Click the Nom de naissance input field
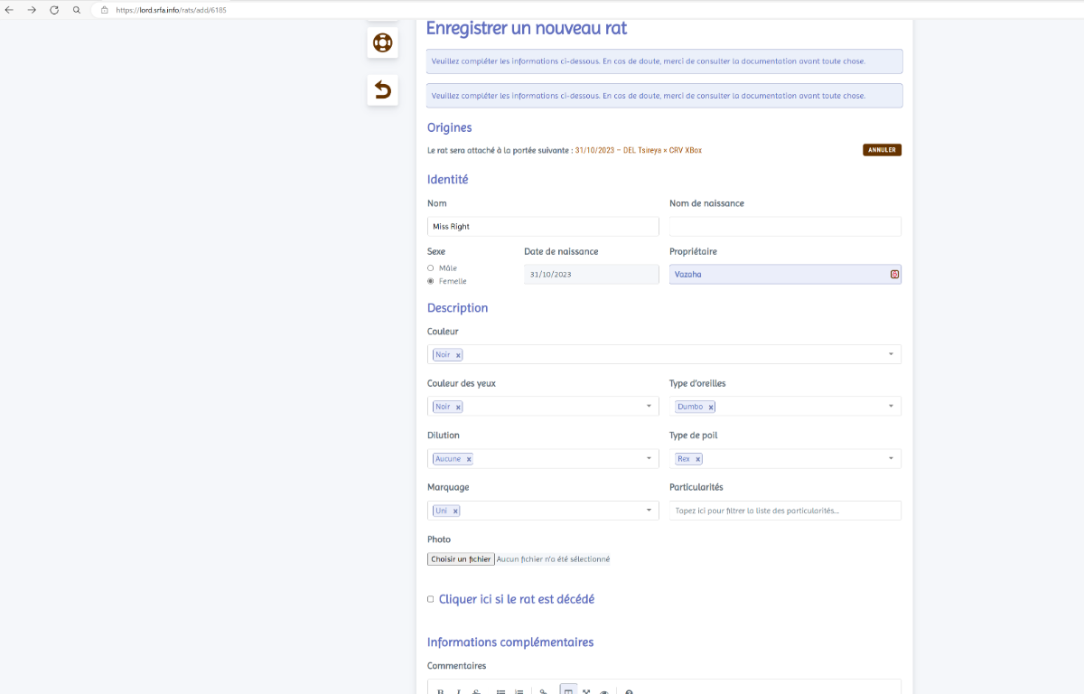This screenshot has height=694, width=1084. (x=785, y=227)
